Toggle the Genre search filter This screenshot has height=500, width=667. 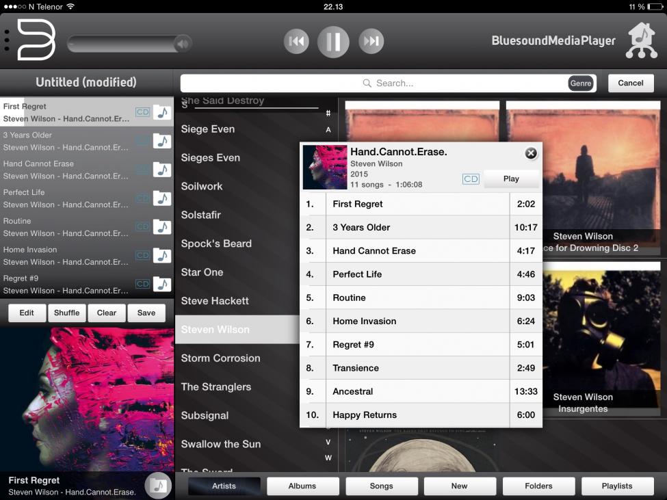pyautogui.click(x=581, y=83)
